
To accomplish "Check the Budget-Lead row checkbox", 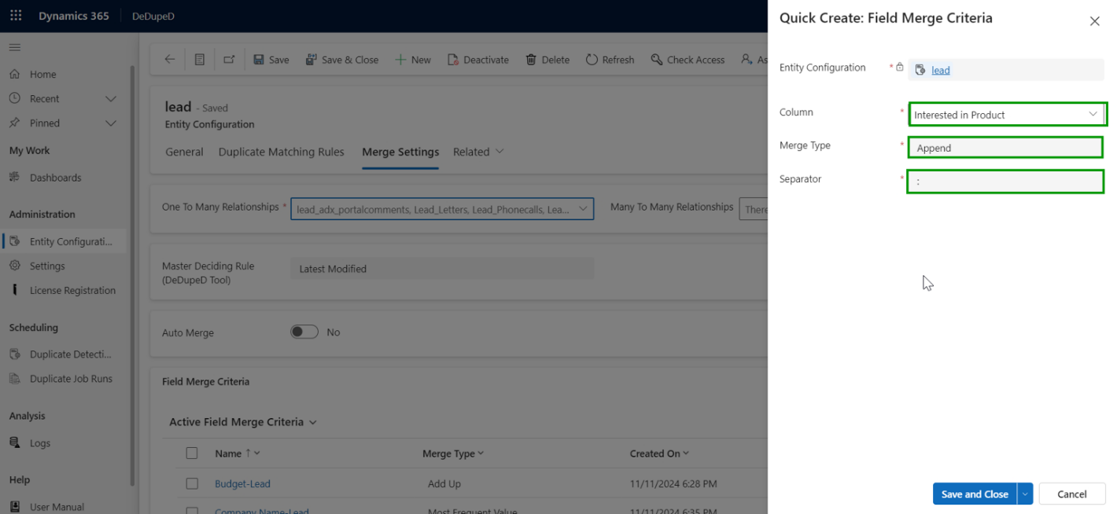I will coord(192,484).
